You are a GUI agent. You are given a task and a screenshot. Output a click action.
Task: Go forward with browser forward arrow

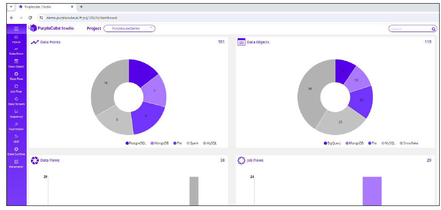[21, 18]
